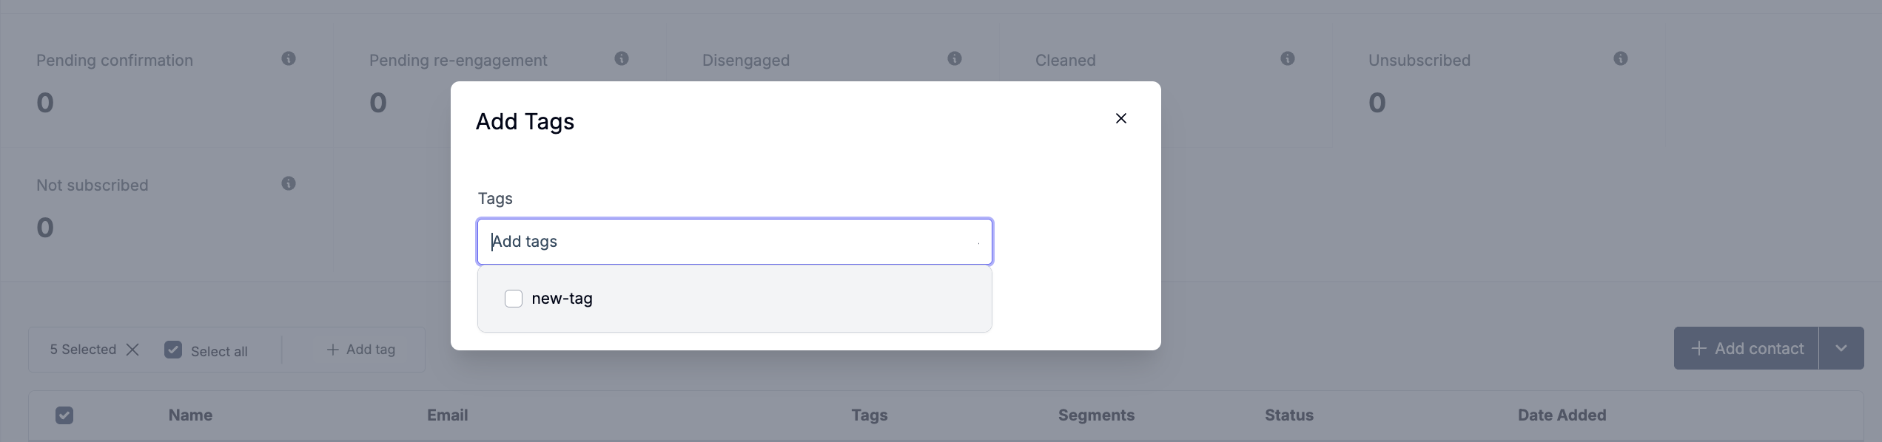
Task: Click info icon beside Not subscribed
Action: click(289, 183)
